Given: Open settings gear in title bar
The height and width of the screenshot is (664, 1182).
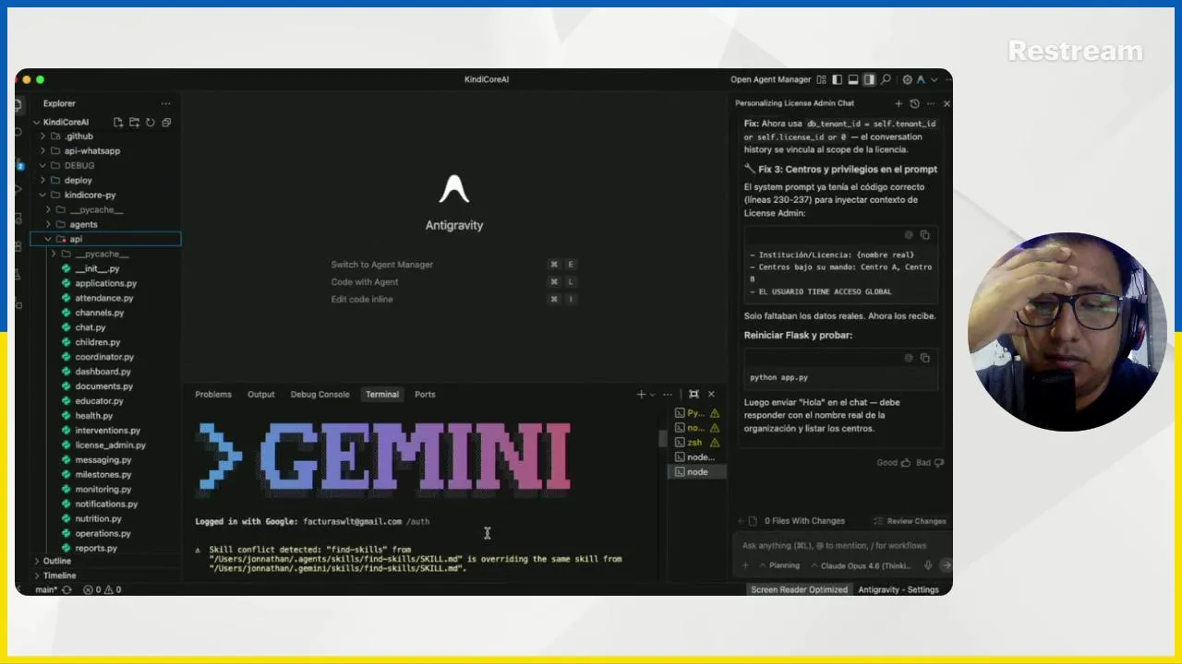Looking at the screenshot, I should point(908,79).
